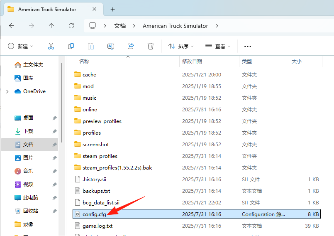Select the preview_profiles folder
The width and height of the screenshot is (334, 236).
(x=197, y=121)
